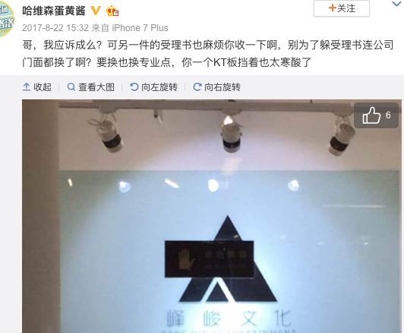Select 向左旋转 to rotate image left
The image size is (404, 333).
[x=154, y=87]
